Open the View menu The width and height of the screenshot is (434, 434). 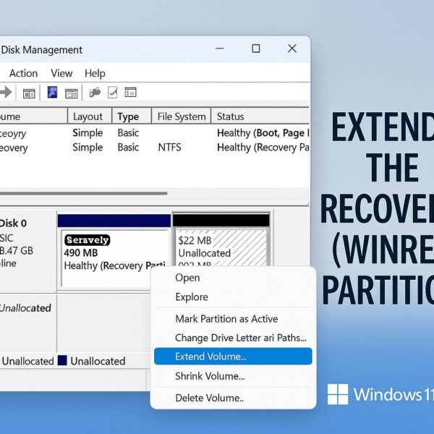pos(61,73)
